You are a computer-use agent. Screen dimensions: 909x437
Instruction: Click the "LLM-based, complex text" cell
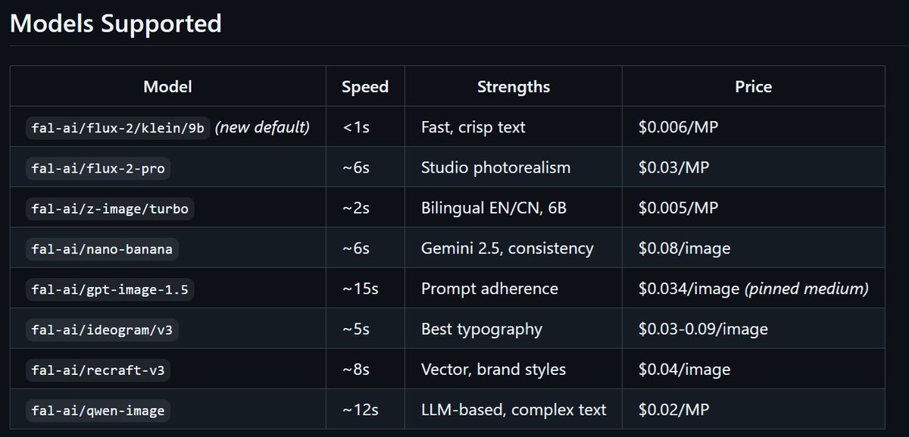point(514,410)
